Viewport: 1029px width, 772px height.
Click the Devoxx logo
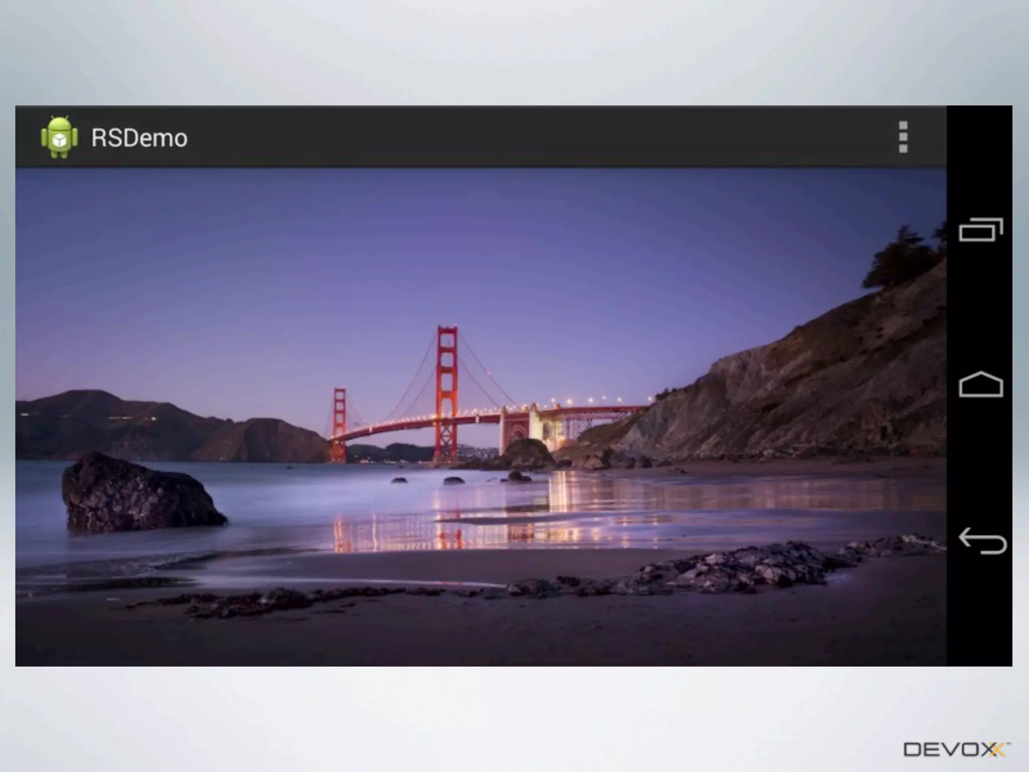click(956, 749)
